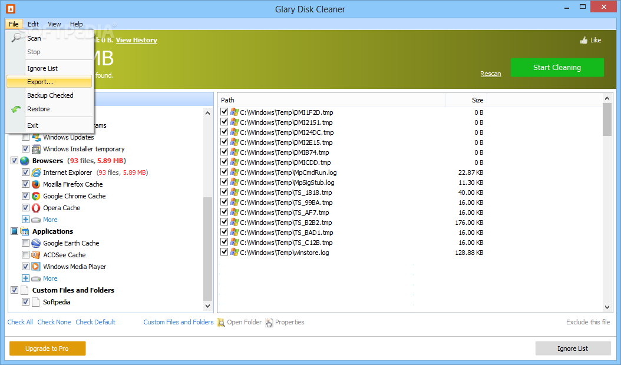The height and width of the screenshot is (365, 621).
Task: Click the ACDSee Cache icon
Action: [36, 255]
